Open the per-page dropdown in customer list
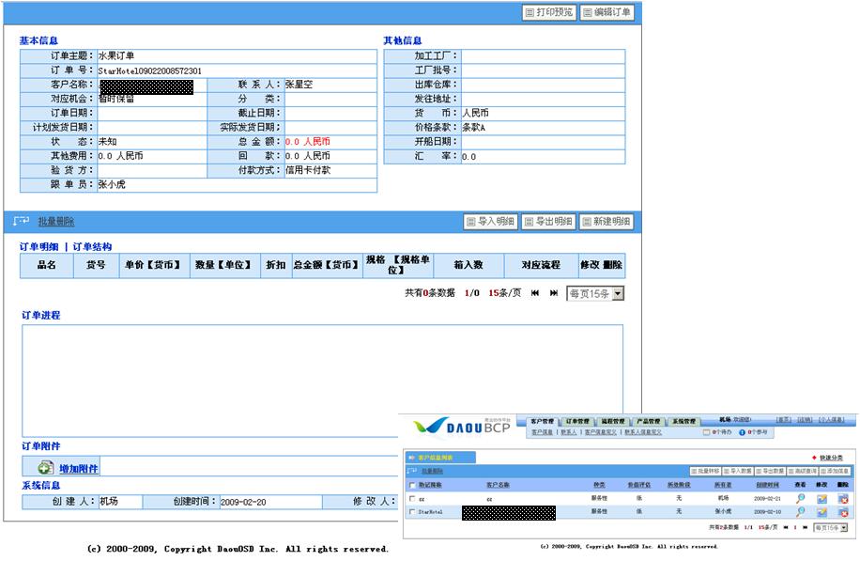This screenshot has width=860, height=561. click(842, 528)
